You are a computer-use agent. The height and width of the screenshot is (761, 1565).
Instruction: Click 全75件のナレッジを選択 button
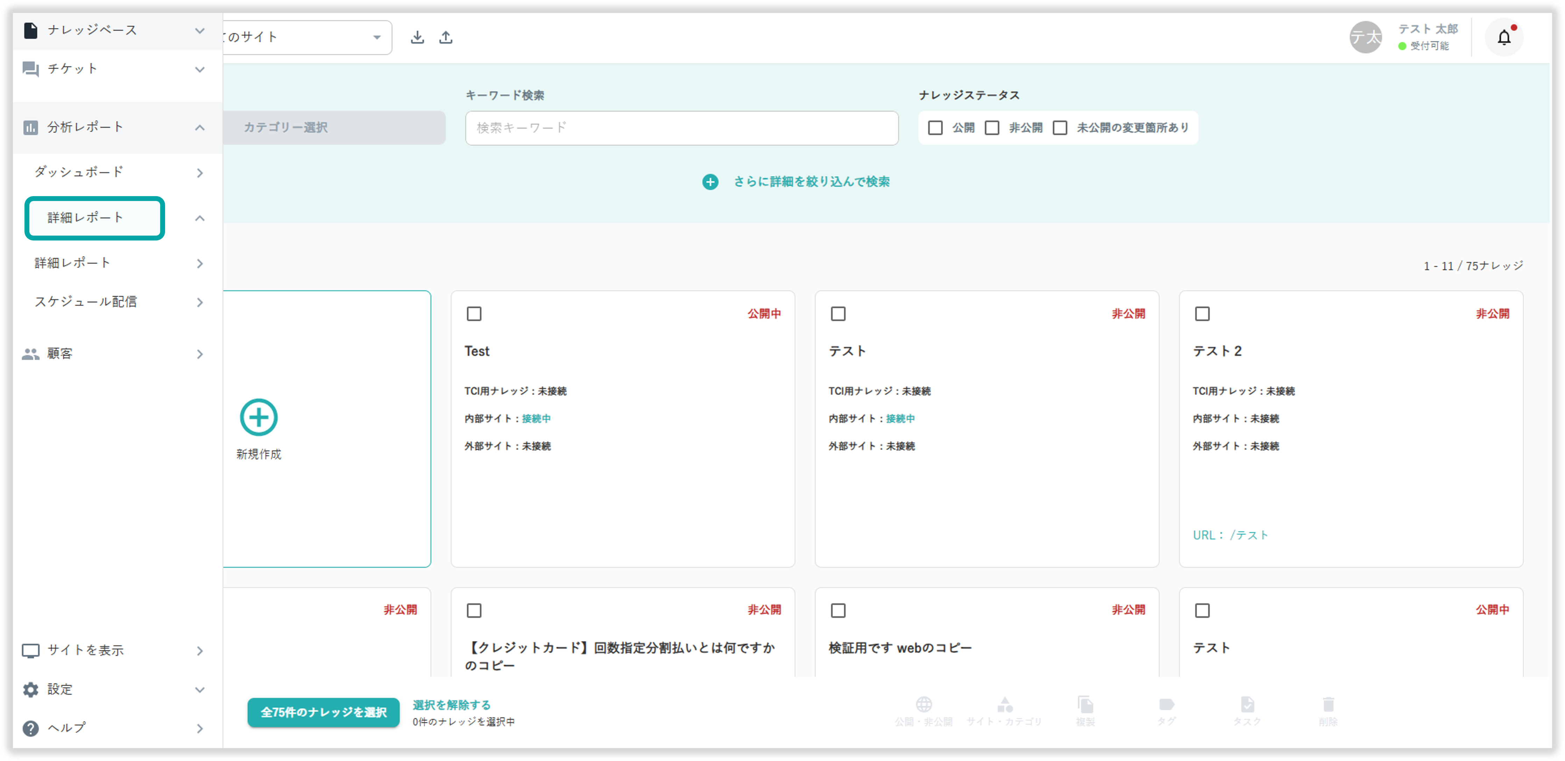(x=323, y=712)
